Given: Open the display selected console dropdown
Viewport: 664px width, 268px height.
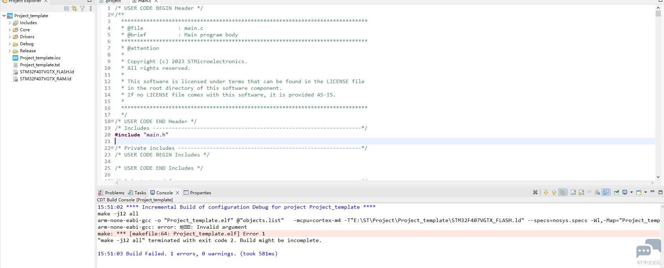Looking at the screenshot, I should tap(631, 192).
